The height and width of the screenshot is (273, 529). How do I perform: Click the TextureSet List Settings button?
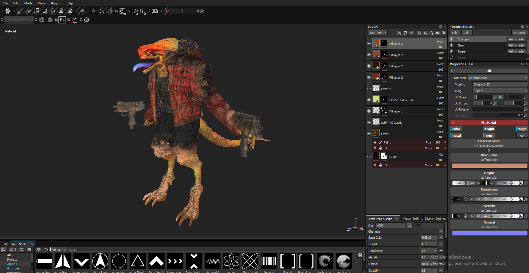519,33
